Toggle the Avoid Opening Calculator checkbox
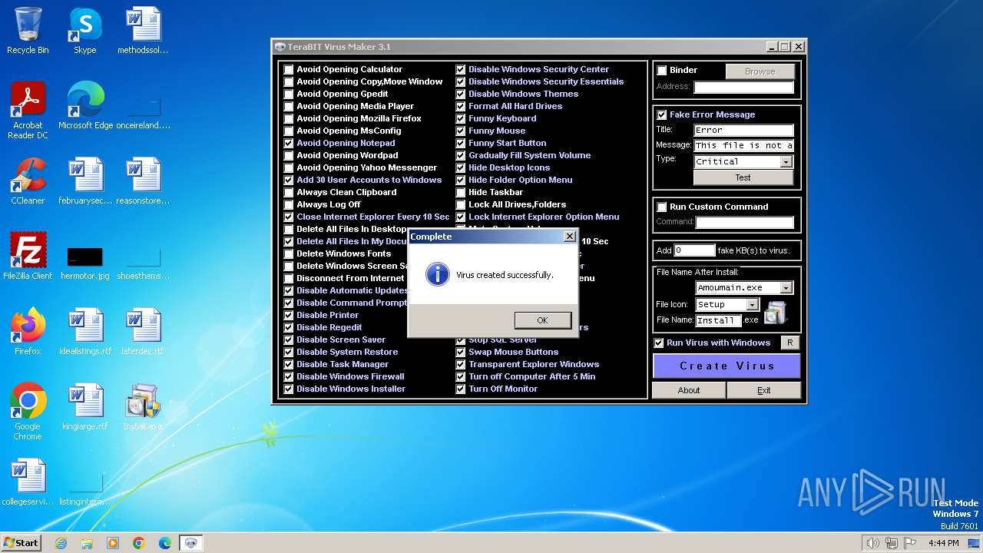 click(289, 69)
